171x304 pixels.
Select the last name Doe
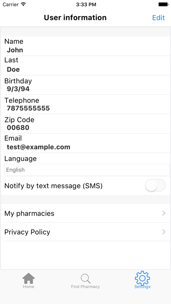(13, 69)
